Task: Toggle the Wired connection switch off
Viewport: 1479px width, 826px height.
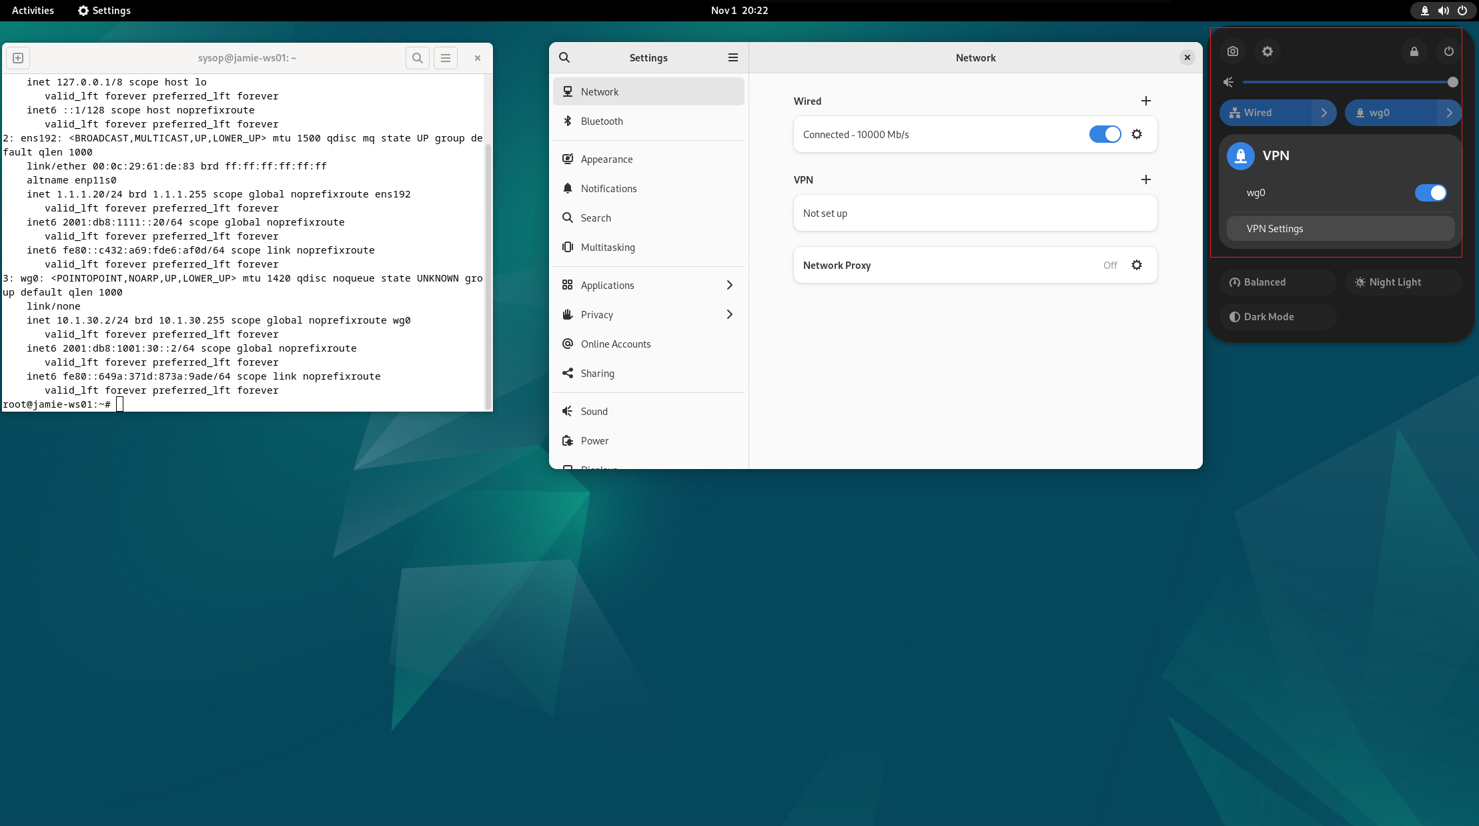Action: [1105, 134]
